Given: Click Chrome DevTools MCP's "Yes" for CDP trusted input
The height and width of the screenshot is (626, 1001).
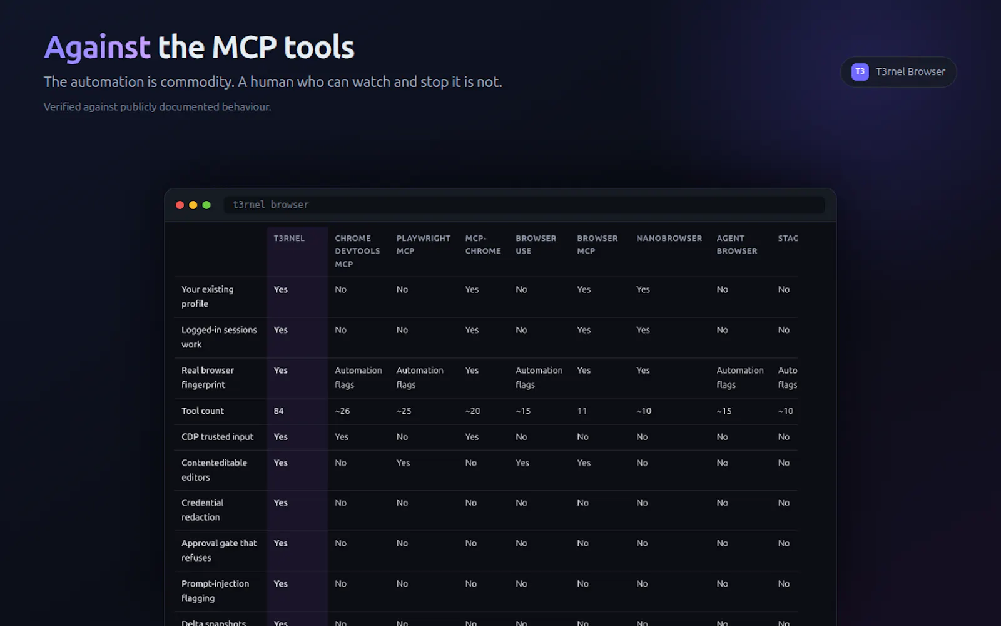Looking at the screenshot, I should tap(342, 437).
